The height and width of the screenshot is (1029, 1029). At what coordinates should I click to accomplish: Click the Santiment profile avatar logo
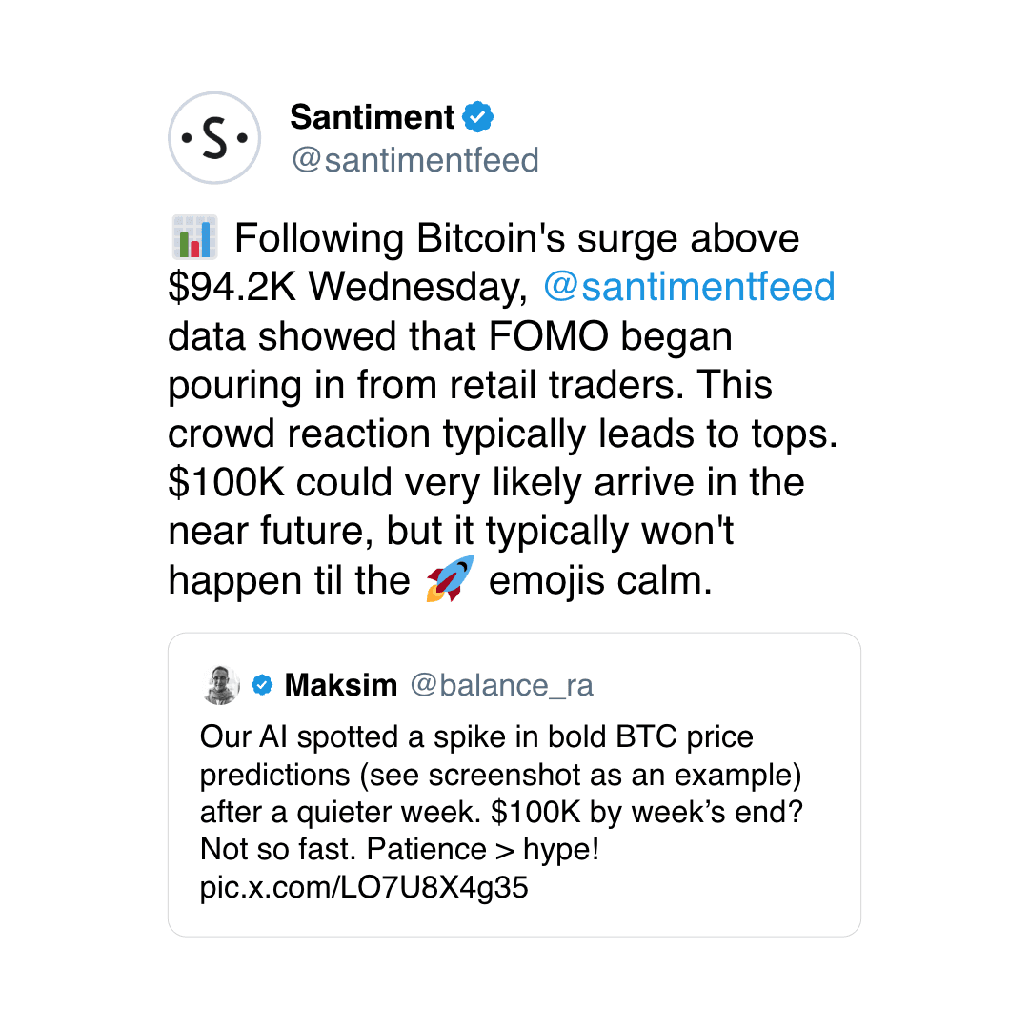click(214, 138)
